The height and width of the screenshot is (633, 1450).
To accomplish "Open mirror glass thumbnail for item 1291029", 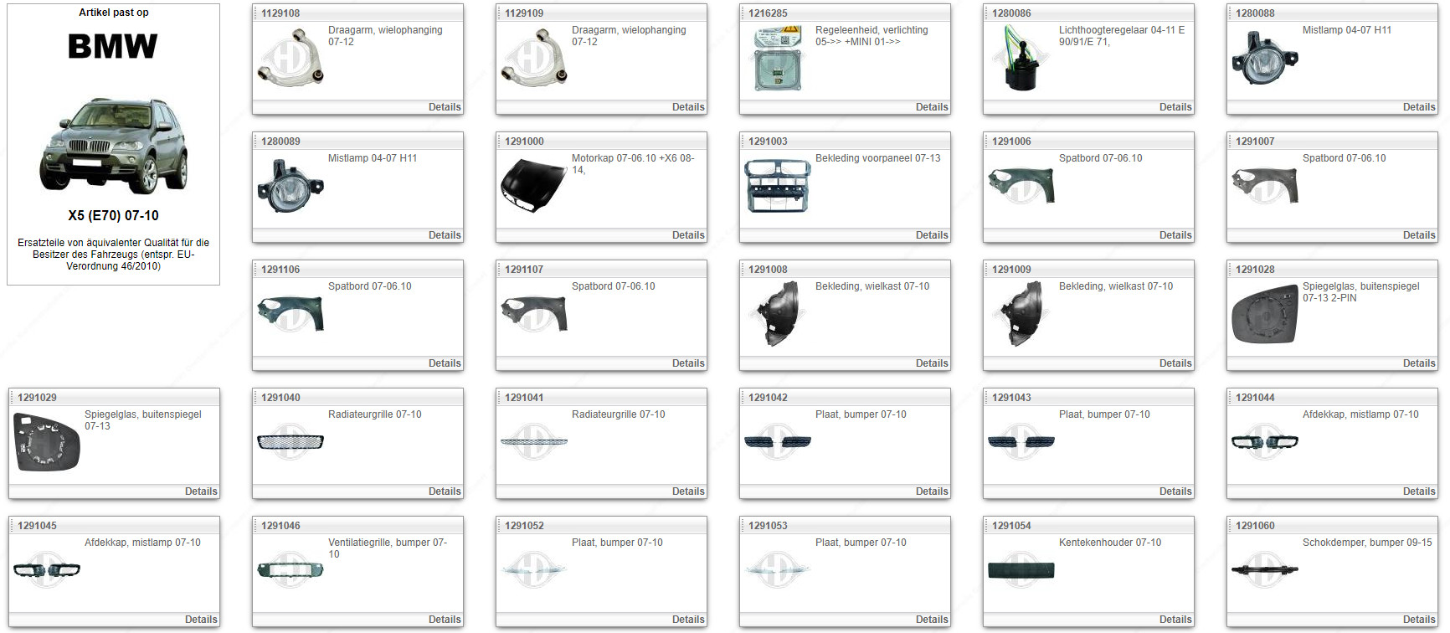I will tap(47, 442).
